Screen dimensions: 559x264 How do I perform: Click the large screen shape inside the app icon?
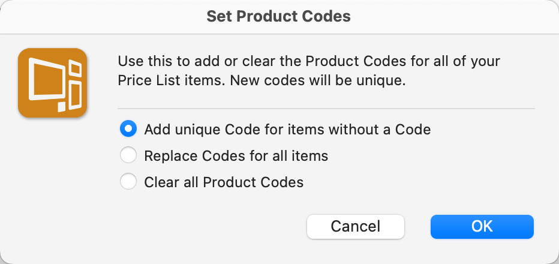click(x=47, y=80)
